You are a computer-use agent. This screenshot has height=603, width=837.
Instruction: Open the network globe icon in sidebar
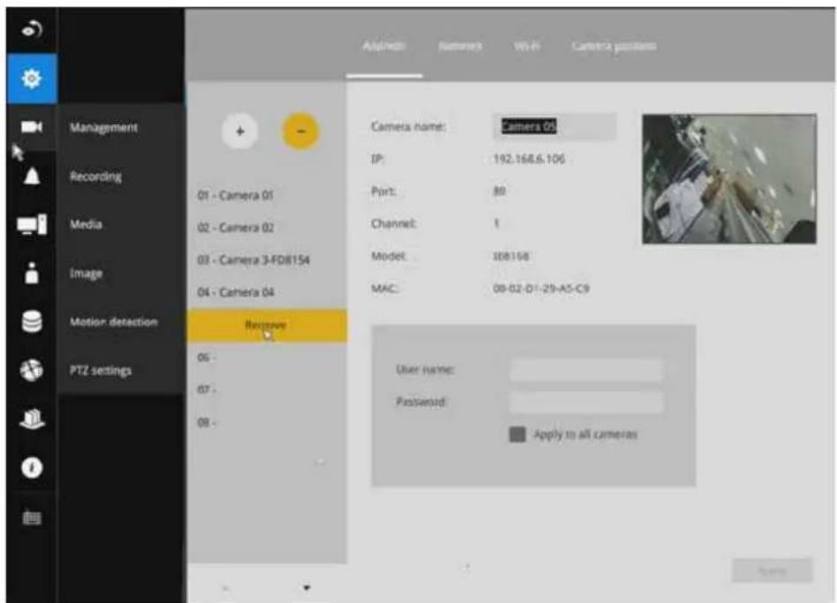pos(32,370)
